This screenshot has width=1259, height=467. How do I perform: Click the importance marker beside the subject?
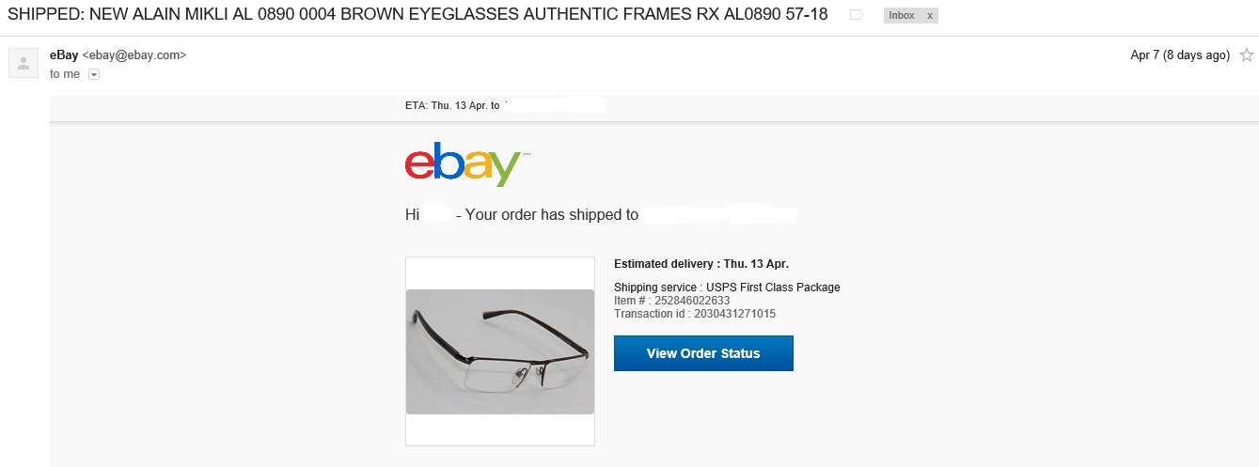click(x=856, y=15)
